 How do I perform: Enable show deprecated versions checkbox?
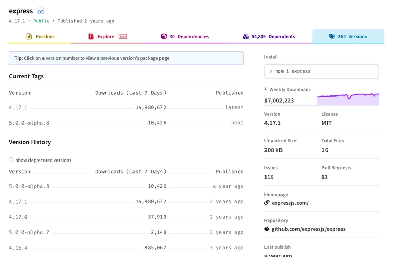click(x=11, y=160)
